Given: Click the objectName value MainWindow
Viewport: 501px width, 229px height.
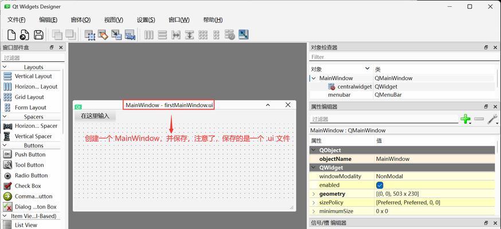Looking at the screenshot, I should point(393,159).
